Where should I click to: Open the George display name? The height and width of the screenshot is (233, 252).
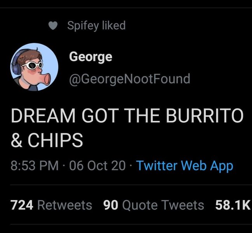(x=90, y=57)
